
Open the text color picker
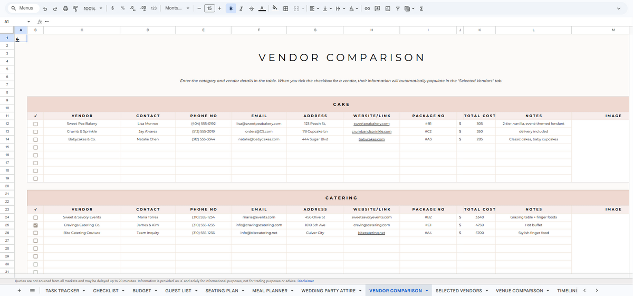tap(263, 8)
